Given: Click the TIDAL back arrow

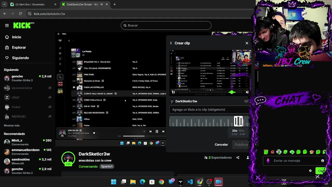Looking at the screenshot, I should (x=69, y=41).
